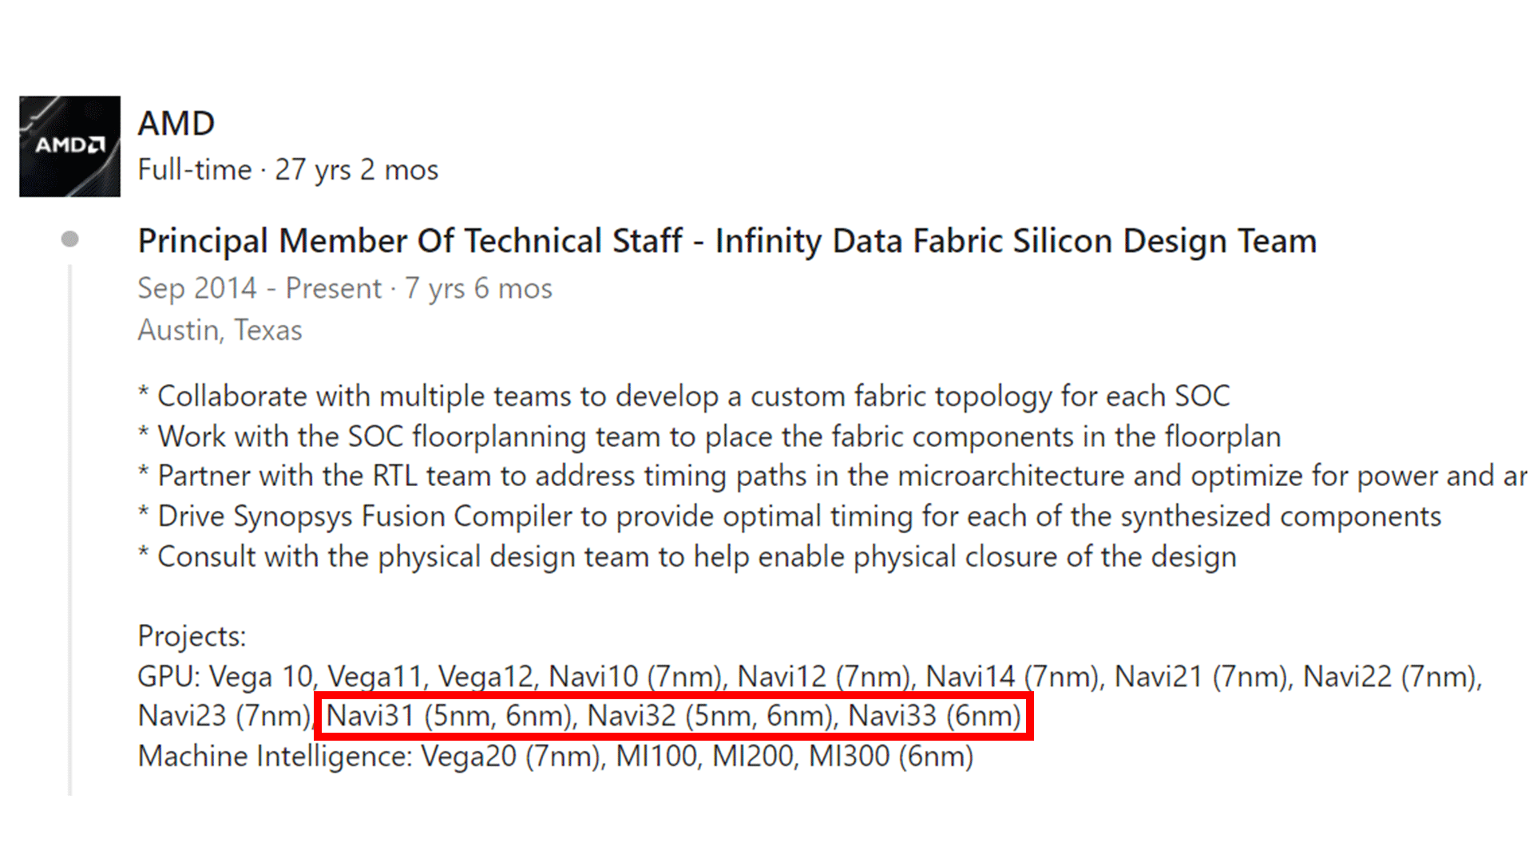This screenshot has width=1533, height=862.
Task: Click the AMD company logo
Action: [x=69, y=146]
